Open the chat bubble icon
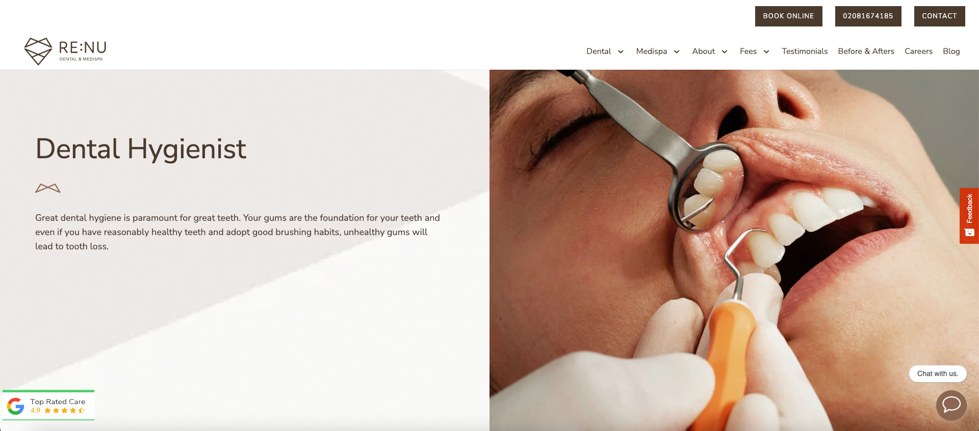Viewport: 979px width, 431px height. tap(951, 405)
